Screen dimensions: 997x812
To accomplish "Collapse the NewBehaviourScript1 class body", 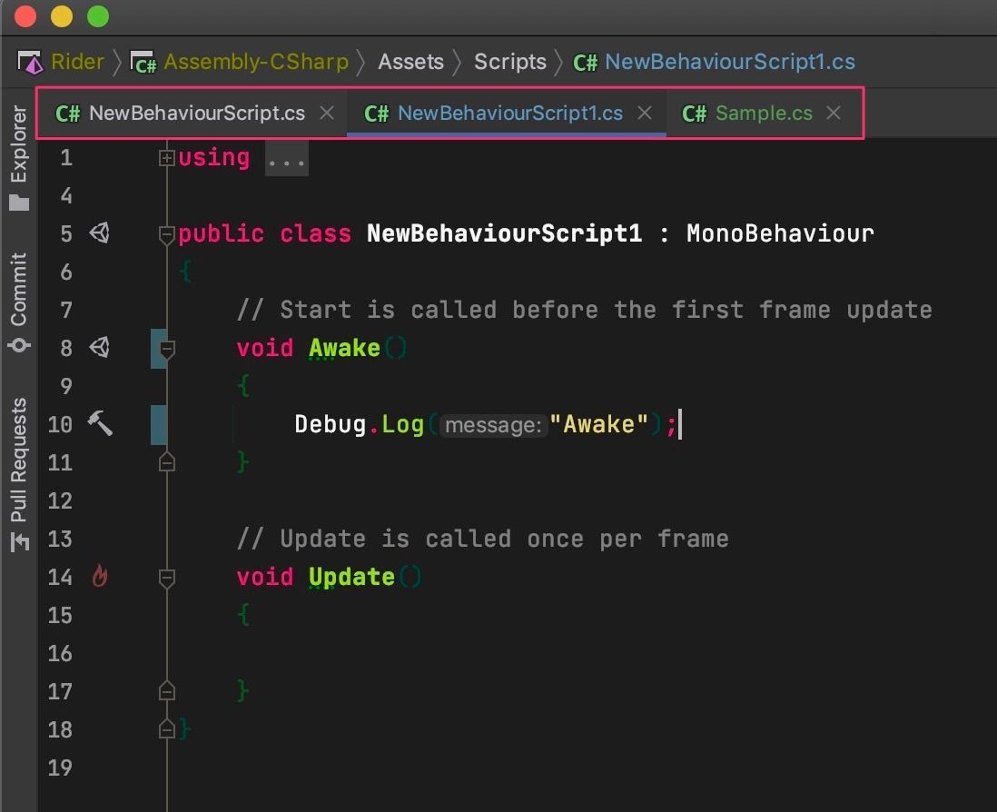I will point(166,233).
